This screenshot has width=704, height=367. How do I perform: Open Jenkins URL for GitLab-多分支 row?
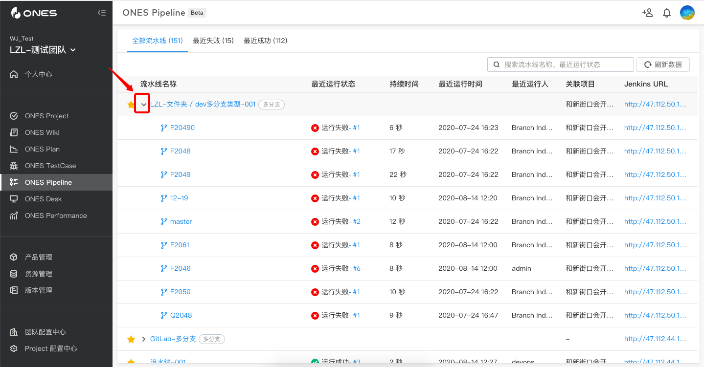click(655, 339)
